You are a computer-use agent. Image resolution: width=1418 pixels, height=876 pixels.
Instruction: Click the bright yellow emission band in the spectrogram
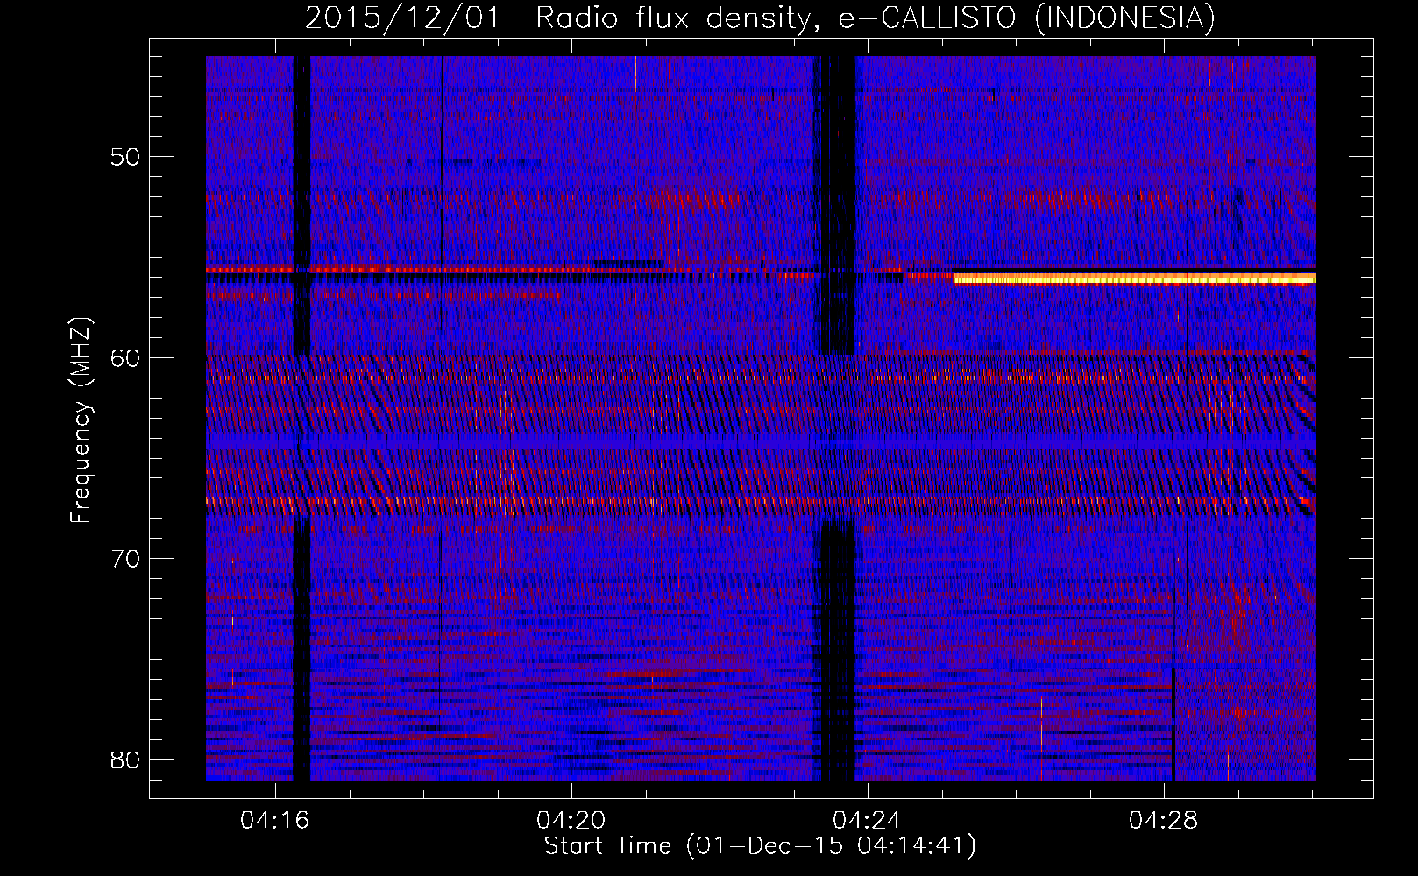[x=1135, y=279]
